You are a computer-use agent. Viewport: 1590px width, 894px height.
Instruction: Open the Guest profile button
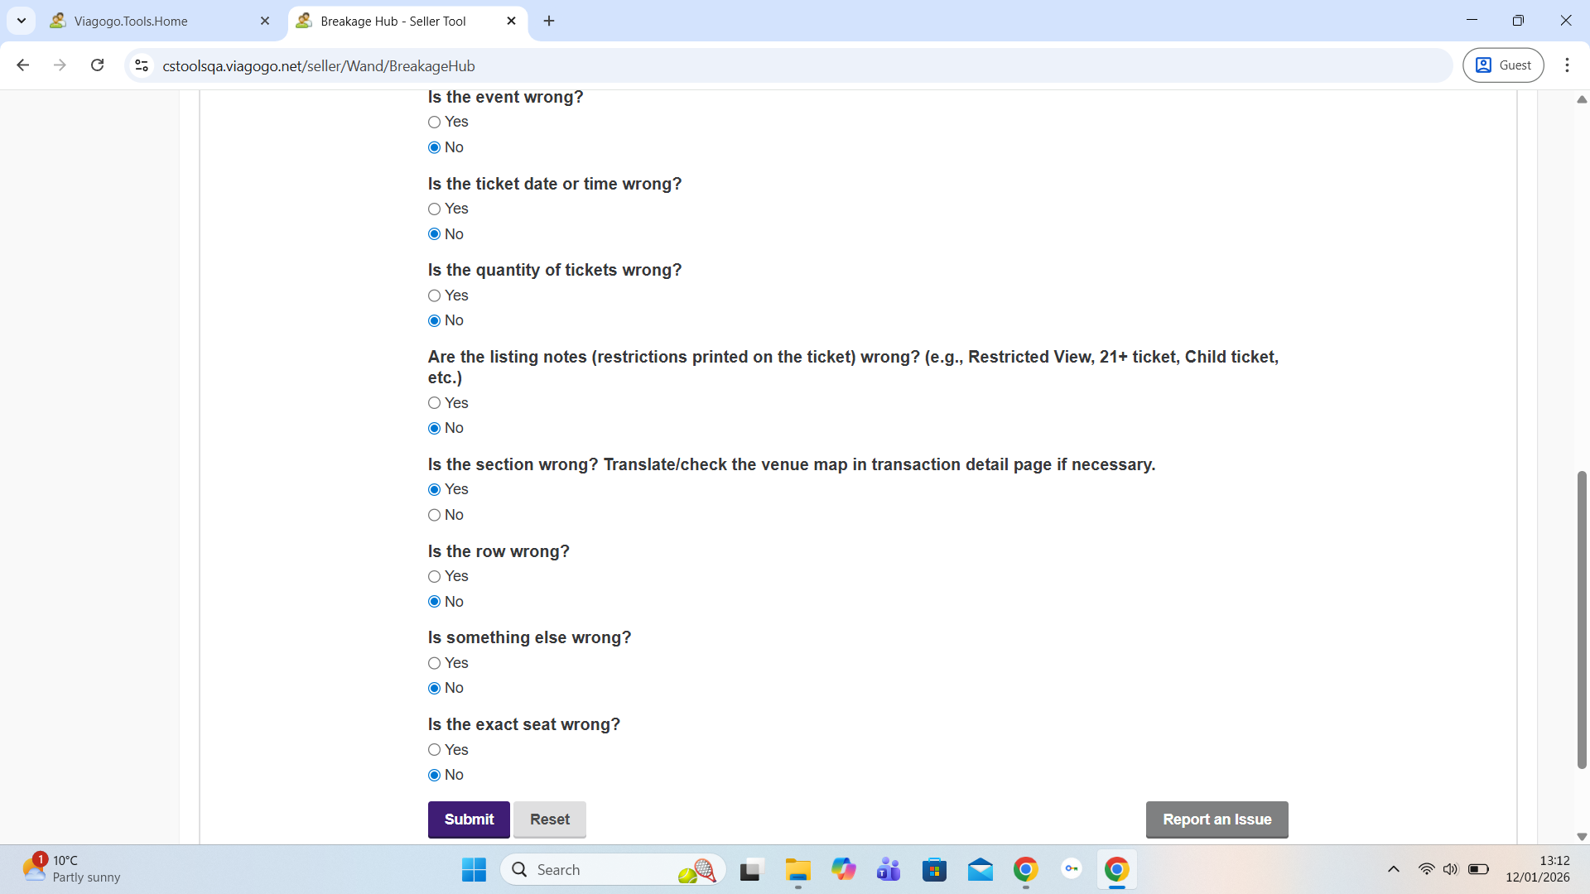[1503, 65]
